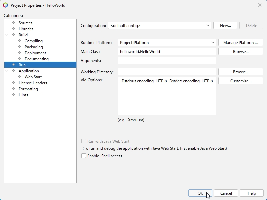This screenshot has height=200, width=267.
Task: Open the Compiling settings under Build
Action: coord(34,41)
